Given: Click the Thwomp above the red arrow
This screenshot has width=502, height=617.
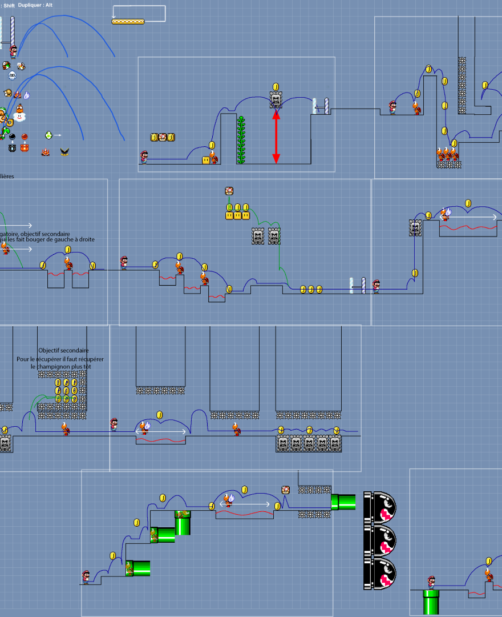Looking at the screenshot, I should [x=276, y=100].
